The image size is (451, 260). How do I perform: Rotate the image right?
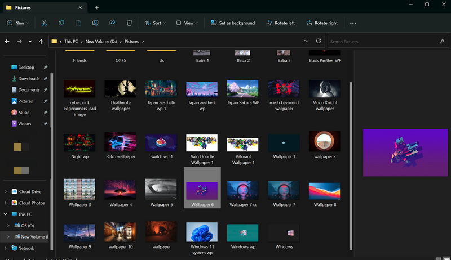click(x=322, y=23)
